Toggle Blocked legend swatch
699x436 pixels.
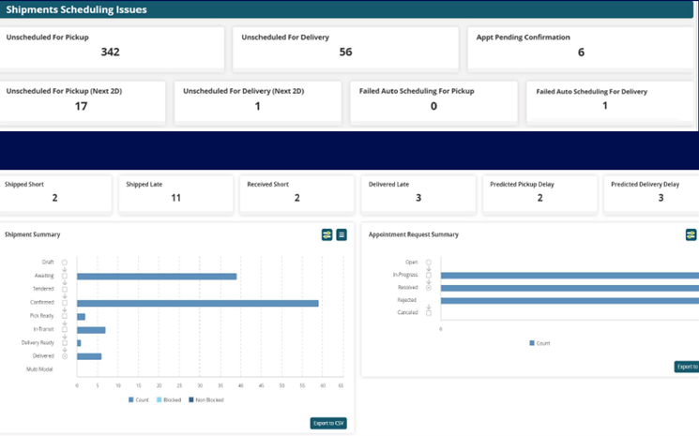169,400
